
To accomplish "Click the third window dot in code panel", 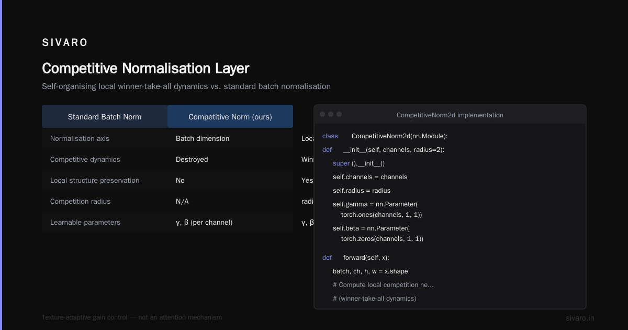I will (x=339, y=114).
